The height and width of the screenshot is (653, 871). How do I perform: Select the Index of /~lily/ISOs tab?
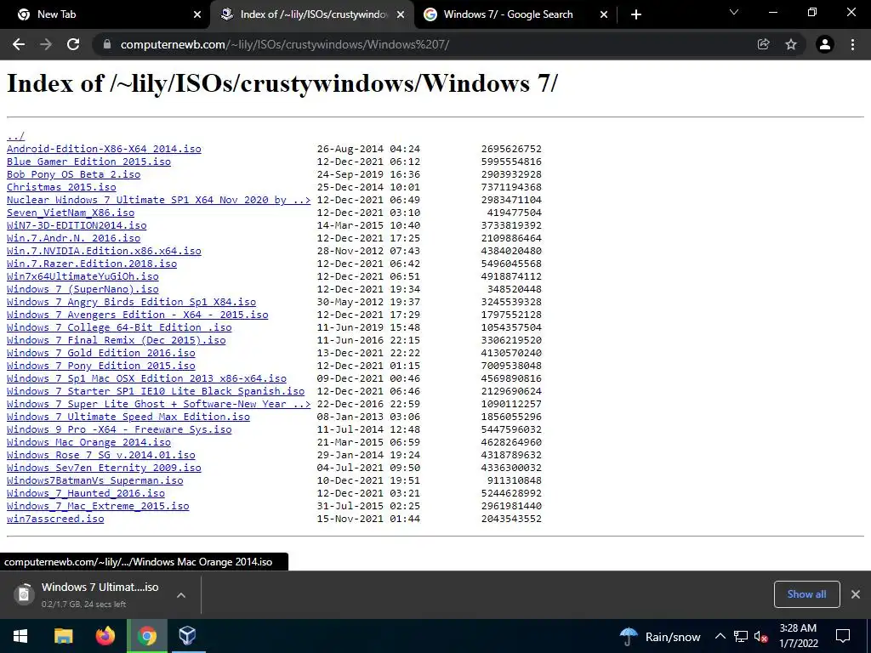point(312,14)
